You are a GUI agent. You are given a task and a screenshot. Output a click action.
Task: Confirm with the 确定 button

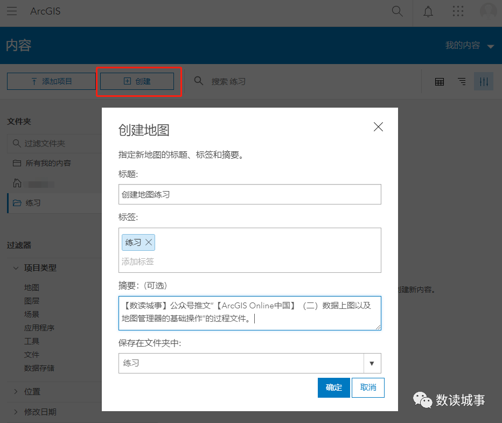click(x=333, y=387)
